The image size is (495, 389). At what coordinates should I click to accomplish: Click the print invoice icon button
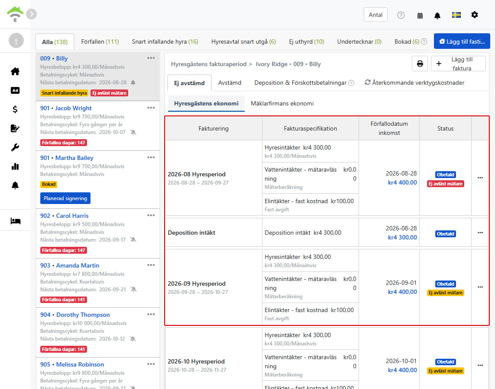pyautogui.click(x=420, y=64)
